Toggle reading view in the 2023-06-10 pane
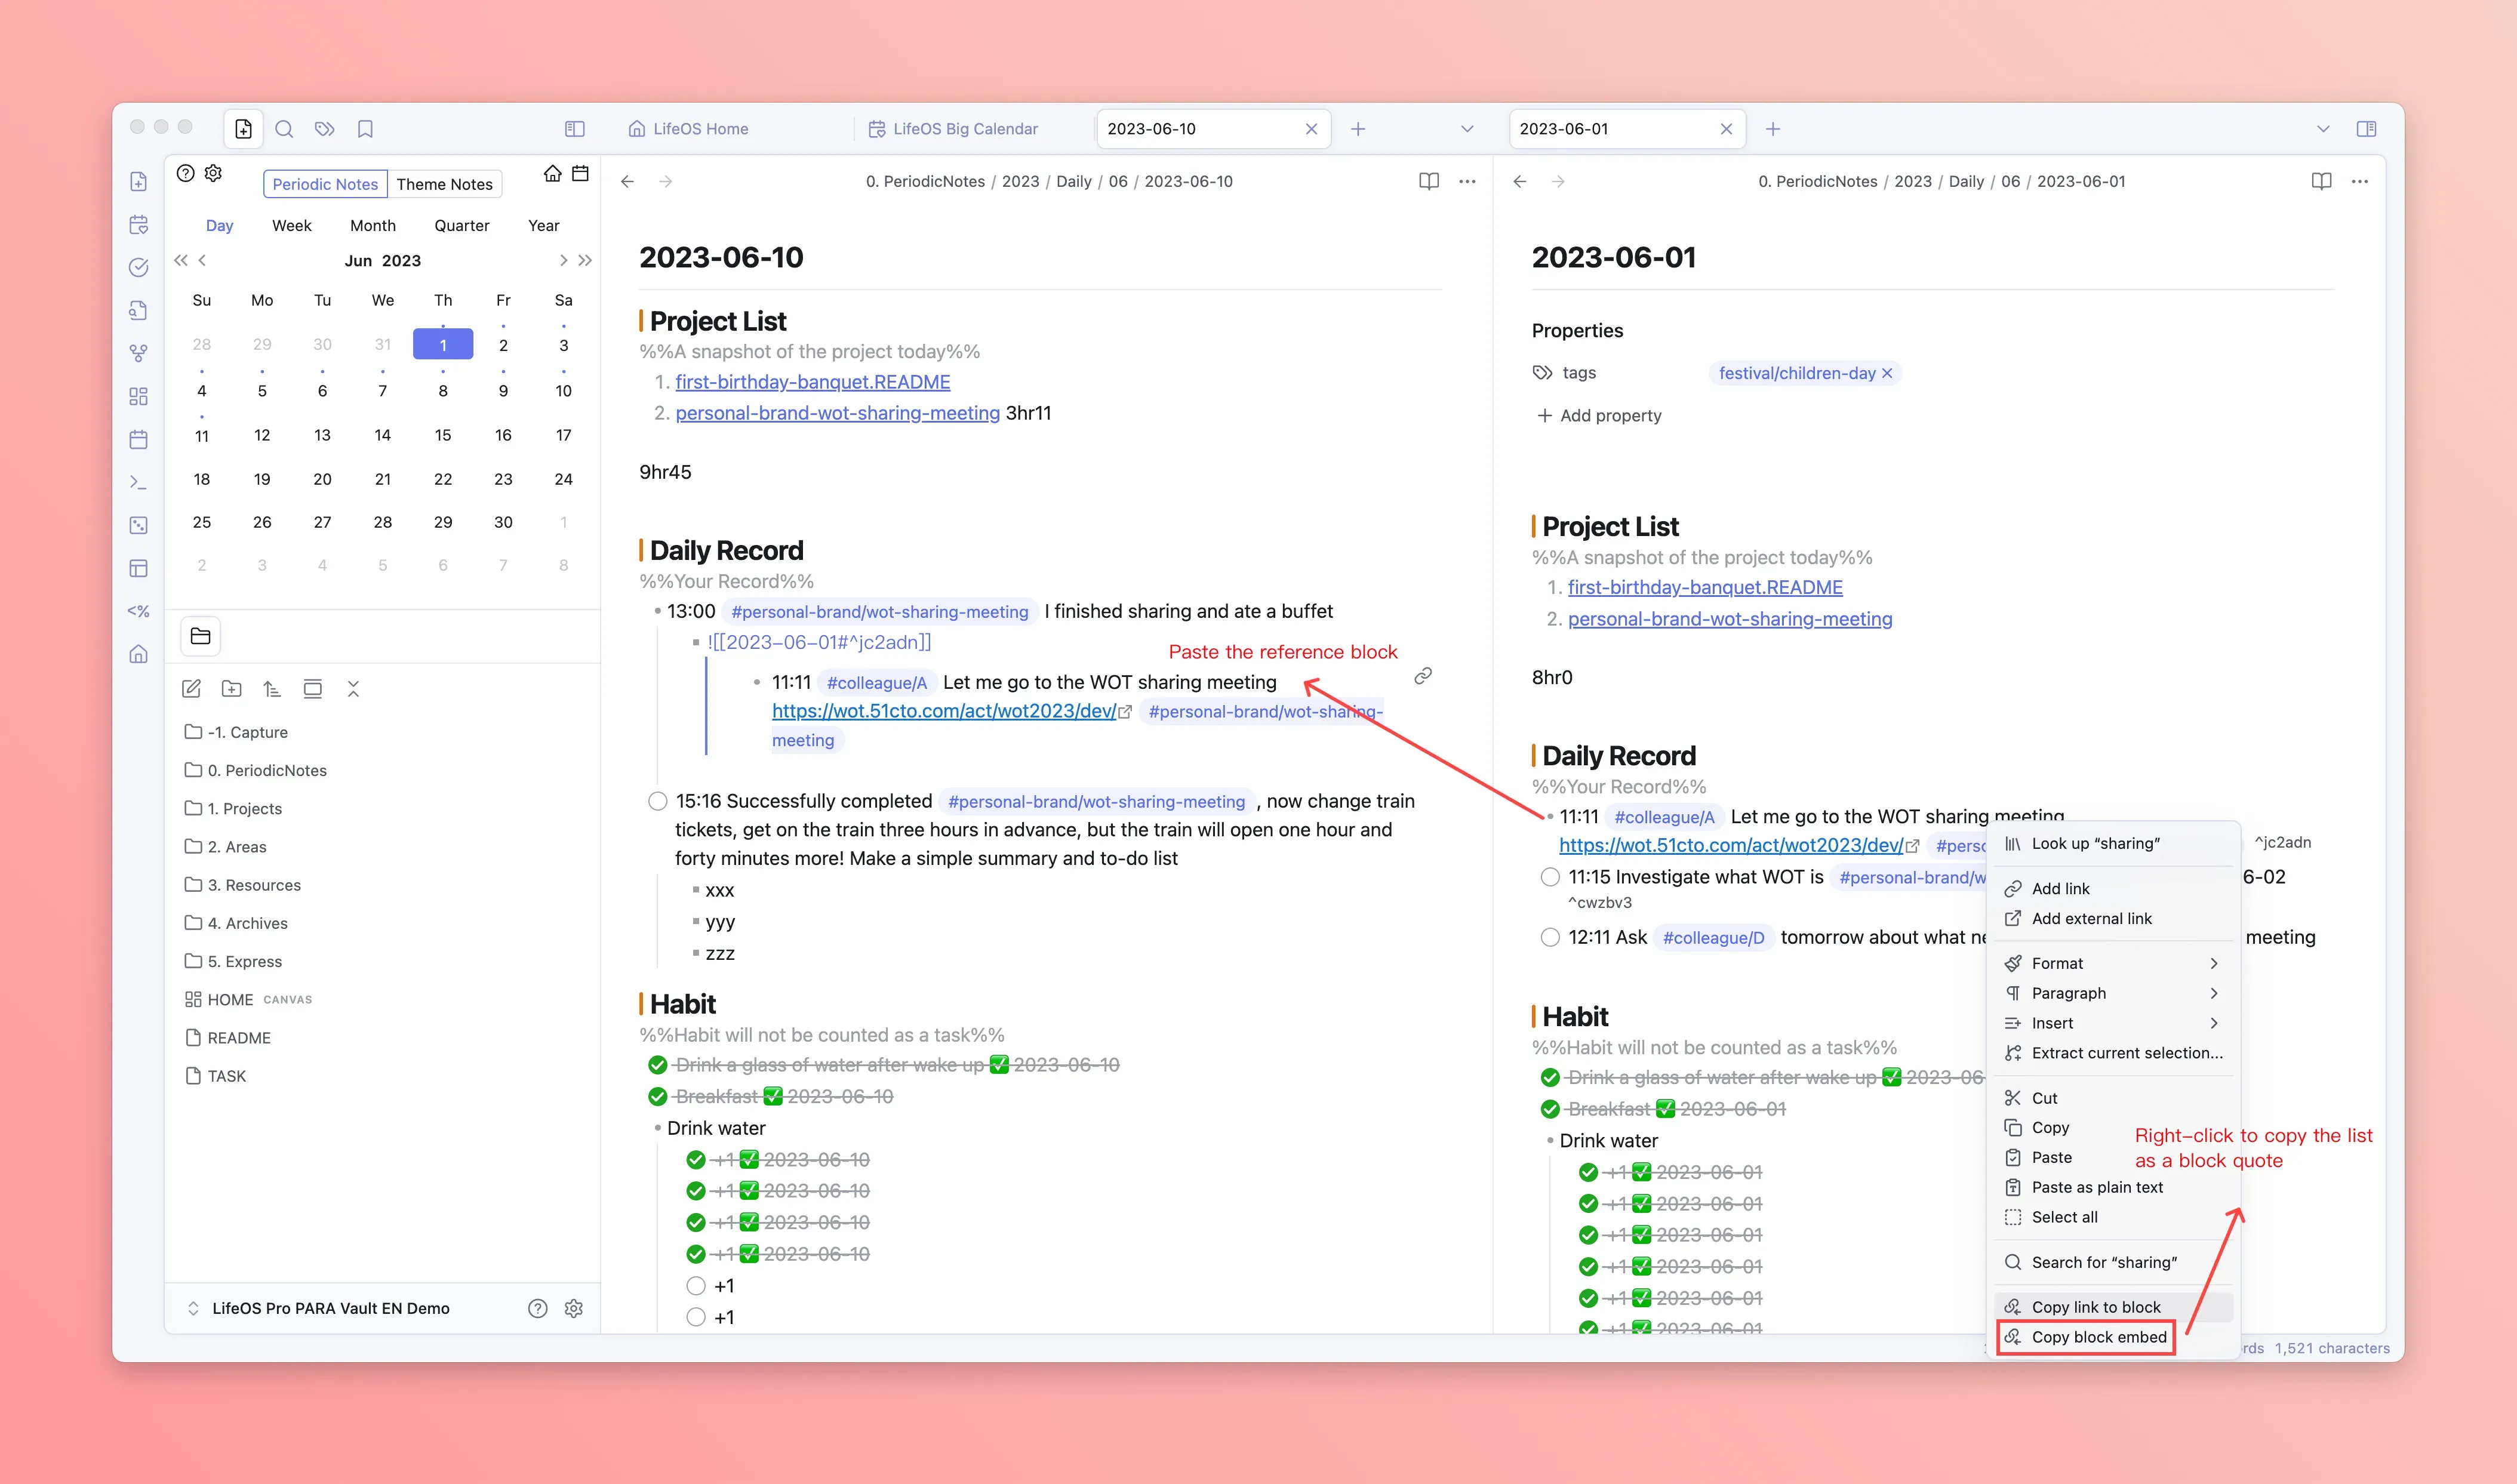2517x1484 pixels. [1428, 181]
